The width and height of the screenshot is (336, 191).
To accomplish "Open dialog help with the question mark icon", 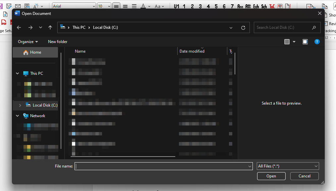I will pos(317,42).
